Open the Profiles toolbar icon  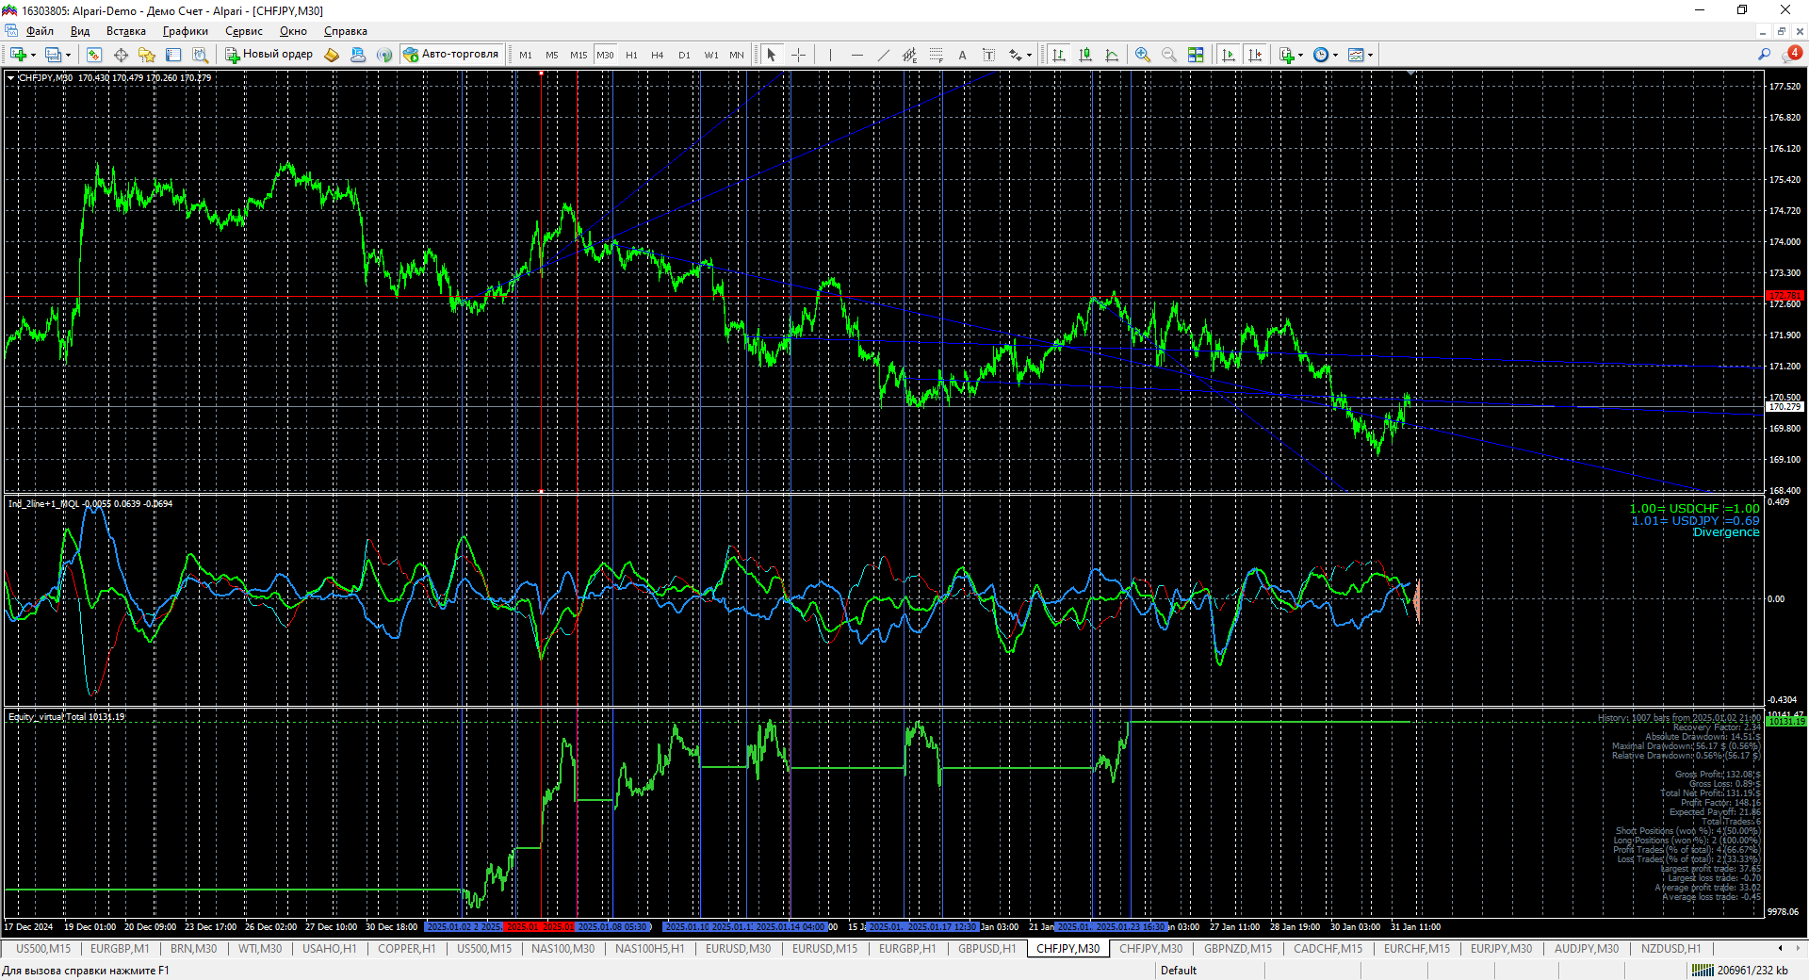(x=54, y=55)
